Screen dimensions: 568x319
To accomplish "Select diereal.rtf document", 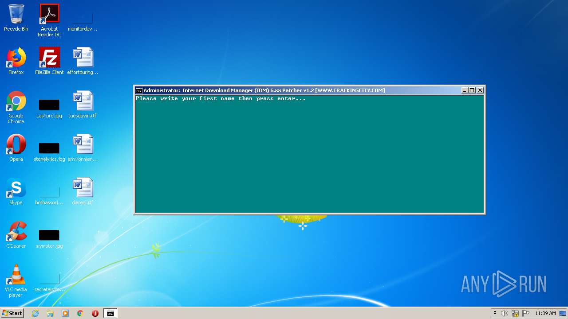I will [83, 191].
